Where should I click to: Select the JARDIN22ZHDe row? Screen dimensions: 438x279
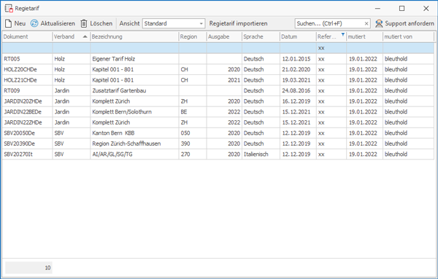coord(218,122)
